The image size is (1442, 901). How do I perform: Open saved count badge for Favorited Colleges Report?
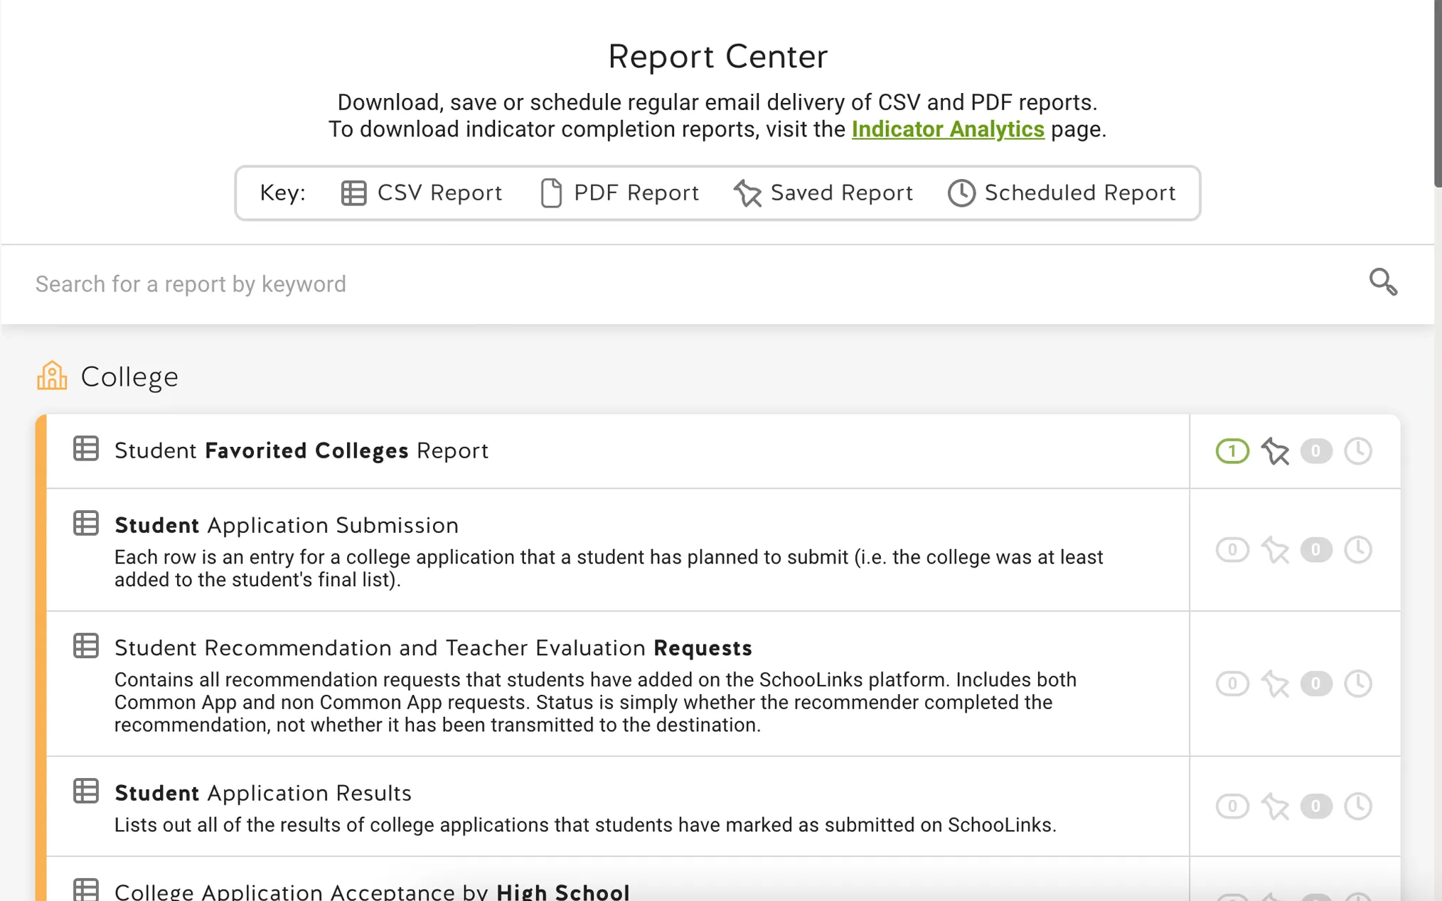1232,451
